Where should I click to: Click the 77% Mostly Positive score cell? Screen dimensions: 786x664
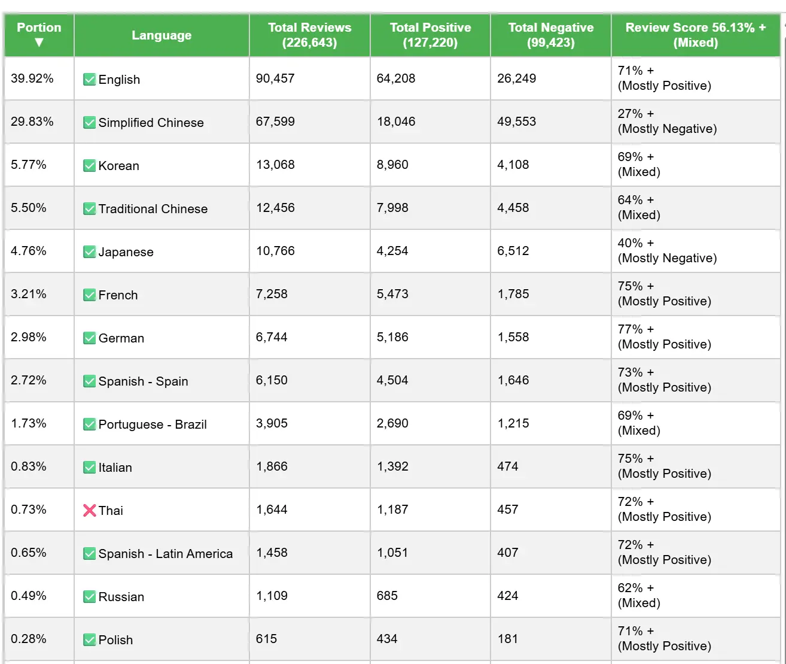coord(696,337)
